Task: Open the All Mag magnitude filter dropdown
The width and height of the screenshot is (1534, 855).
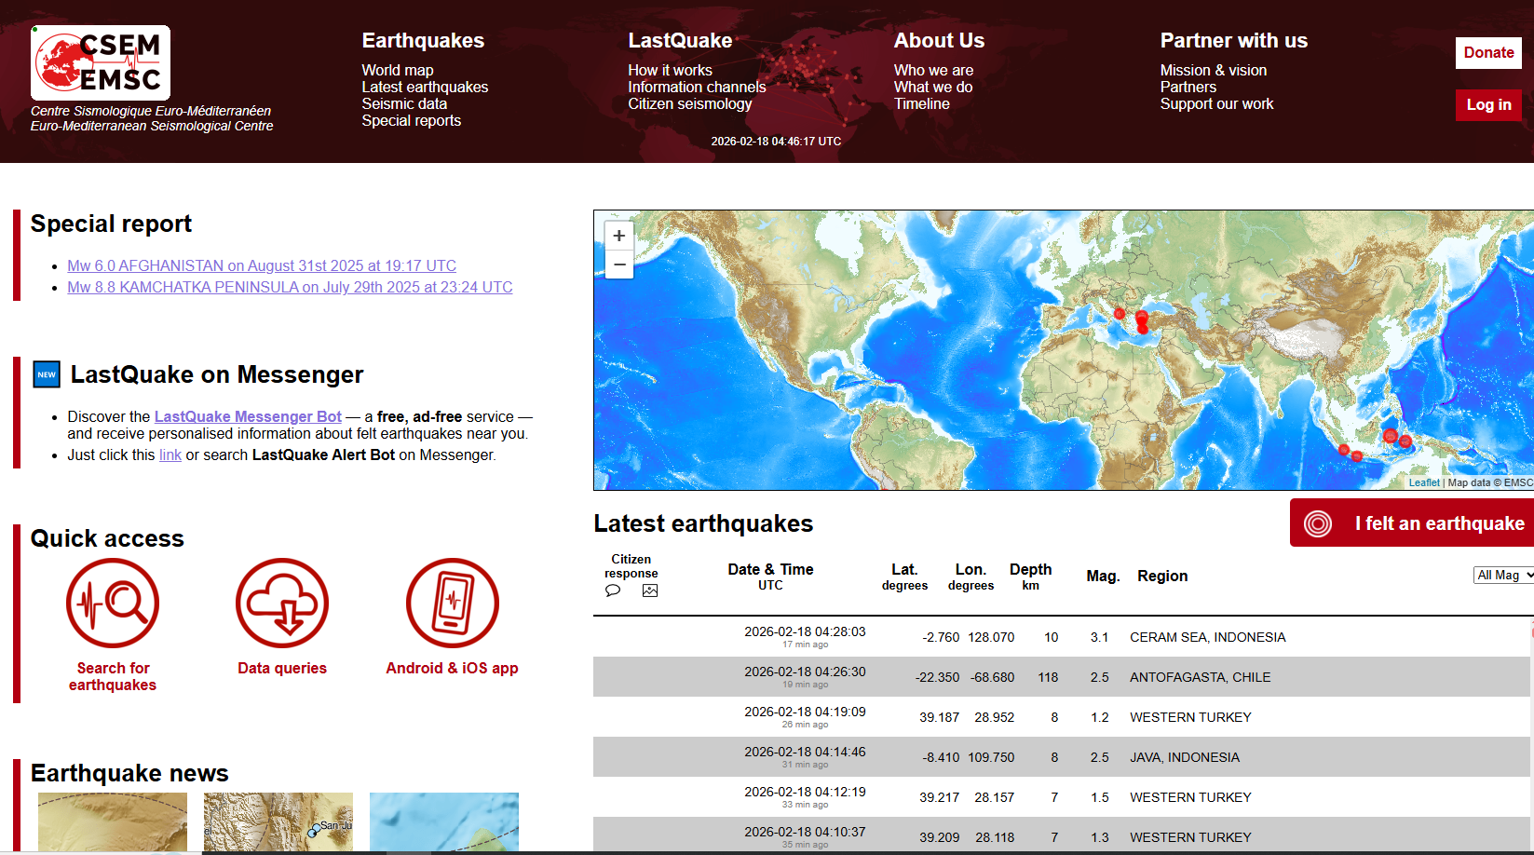Action: [x=1502, y=575]
